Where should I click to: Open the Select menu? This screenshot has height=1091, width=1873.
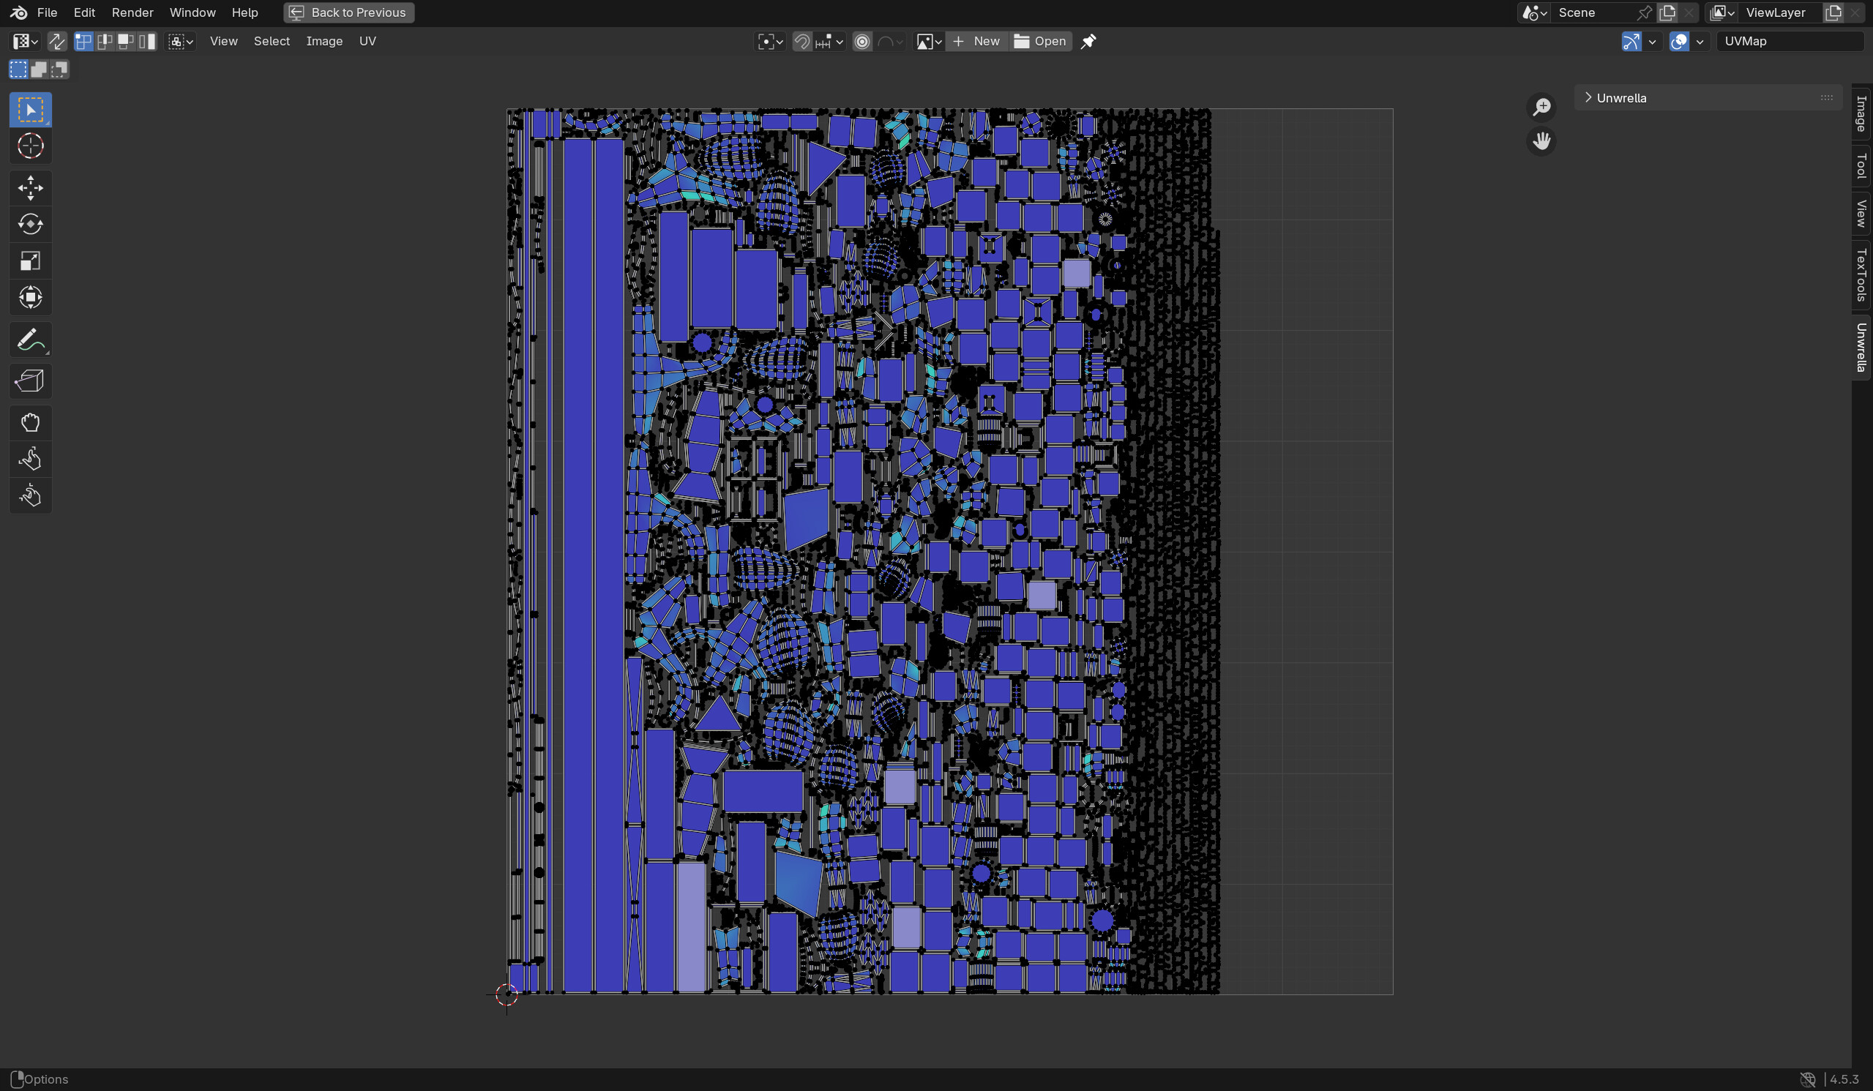tap(272, 42)
